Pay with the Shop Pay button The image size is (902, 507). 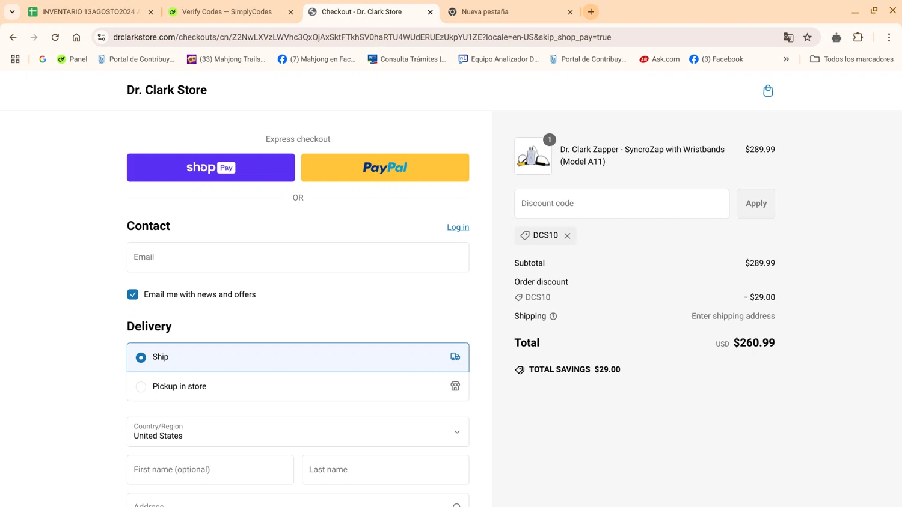click(210, 168)
